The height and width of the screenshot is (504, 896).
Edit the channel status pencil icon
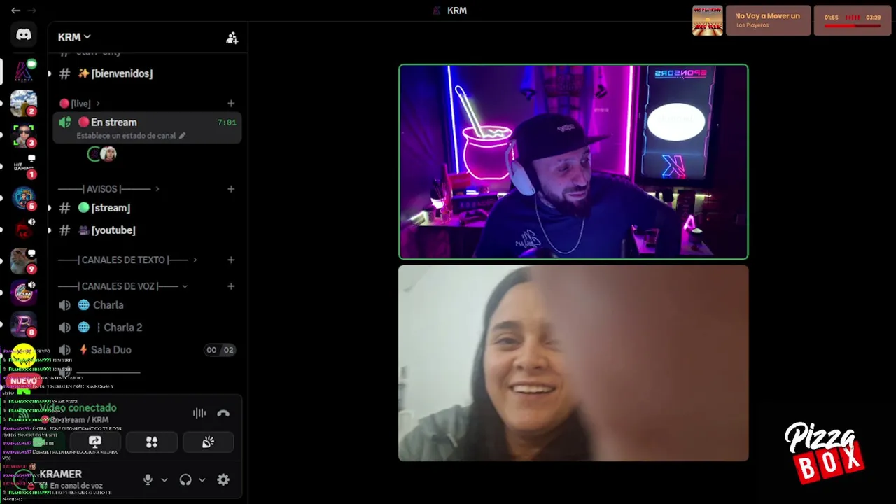coord(183,136)
